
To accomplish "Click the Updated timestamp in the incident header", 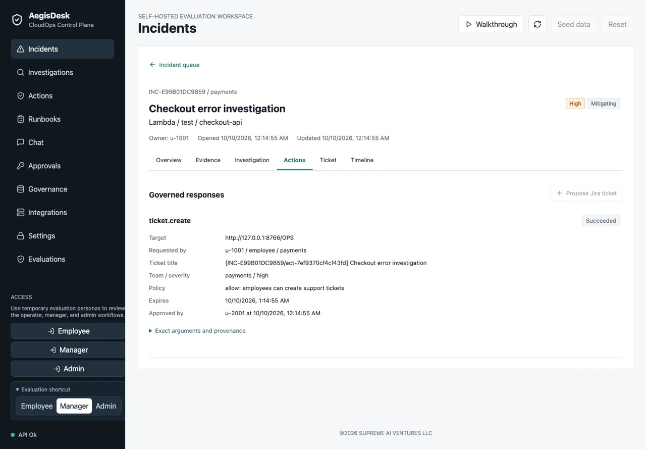I will [x=343, y=138].
